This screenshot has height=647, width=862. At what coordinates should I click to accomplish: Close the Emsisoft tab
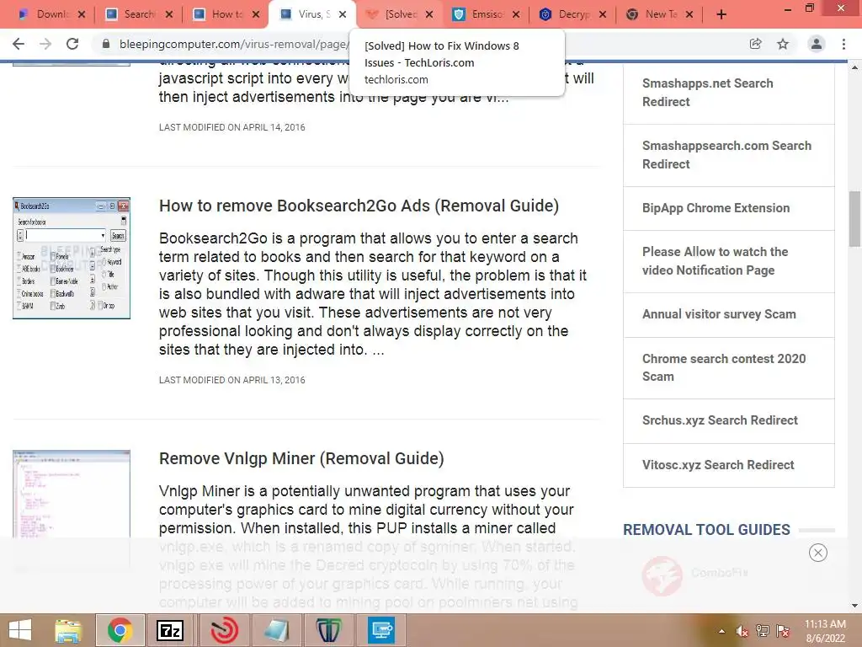pyautogui.click(x=516, y=14)
